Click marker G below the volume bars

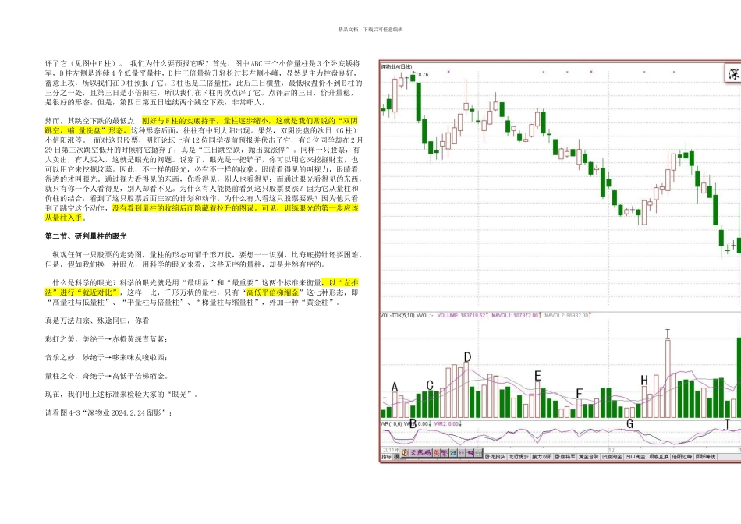pyautogui.click(x=629, y=424)
